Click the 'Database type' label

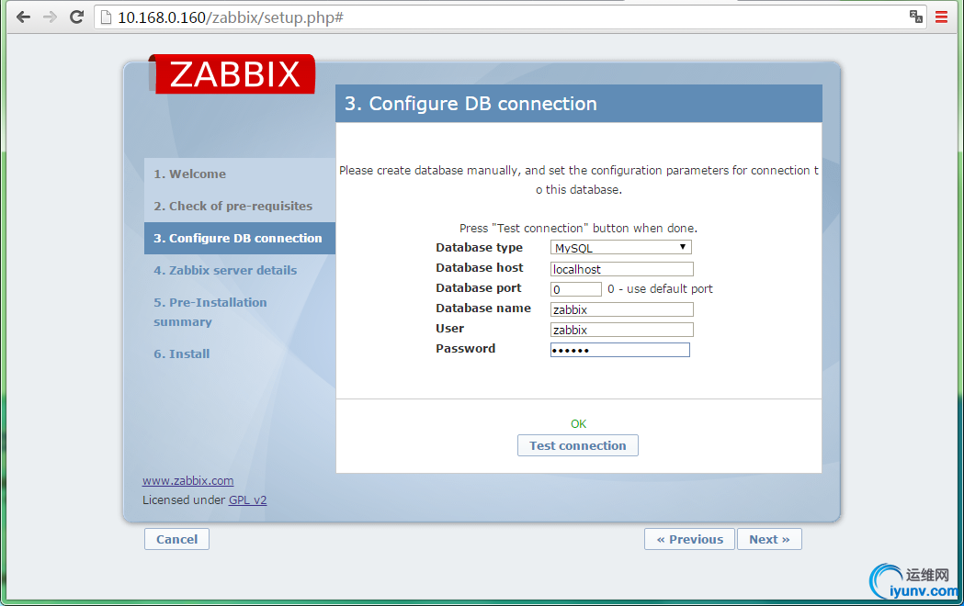click(x=479, y=247)
